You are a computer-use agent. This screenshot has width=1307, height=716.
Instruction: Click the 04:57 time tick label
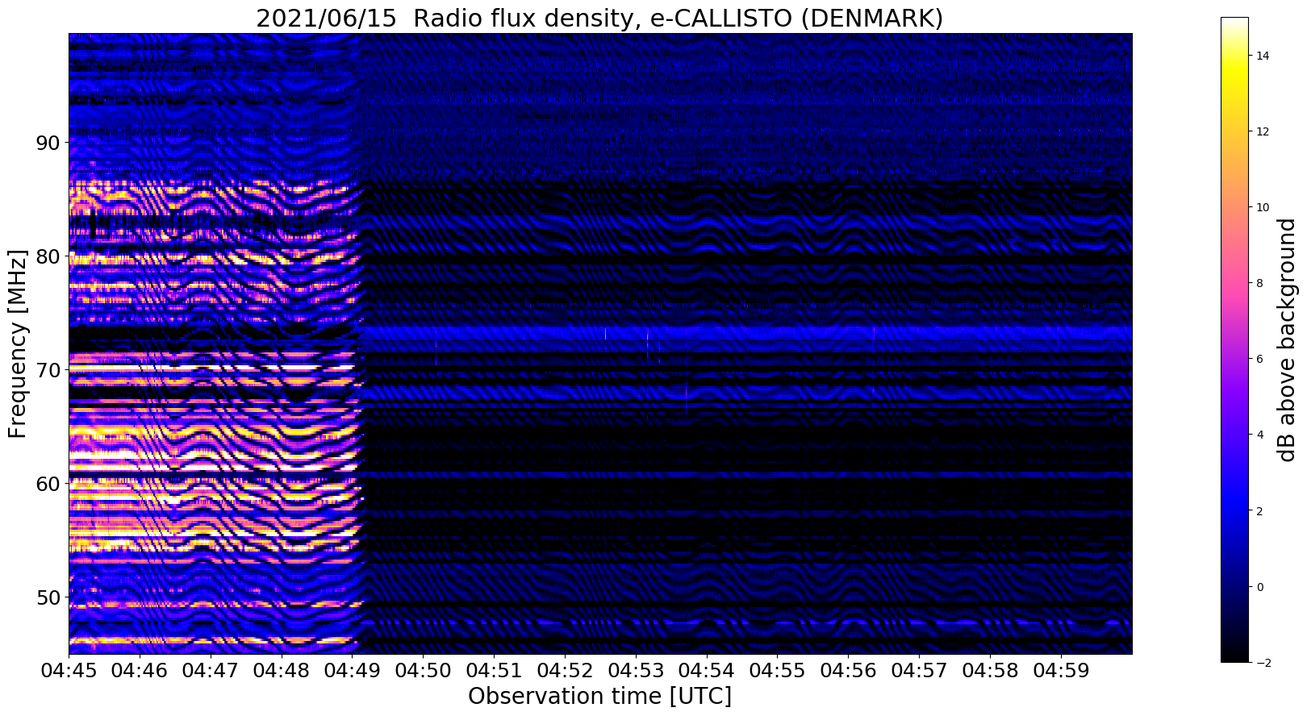pyautogui.click(x=920, y=670)
